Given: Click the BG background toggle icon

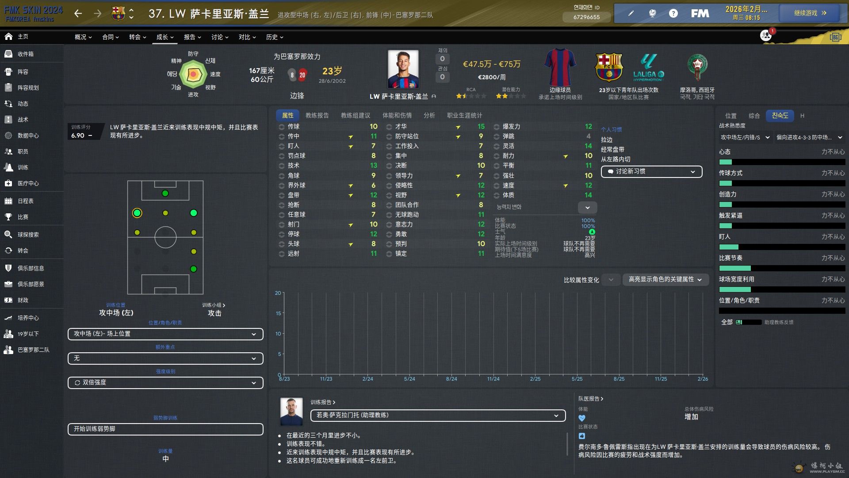Looking at the screenshot, I should pyautogui.click(x=835, y=37).
